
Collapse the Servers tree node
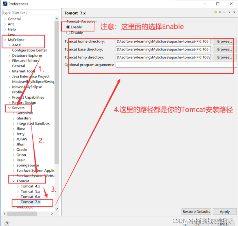[9, 108]
